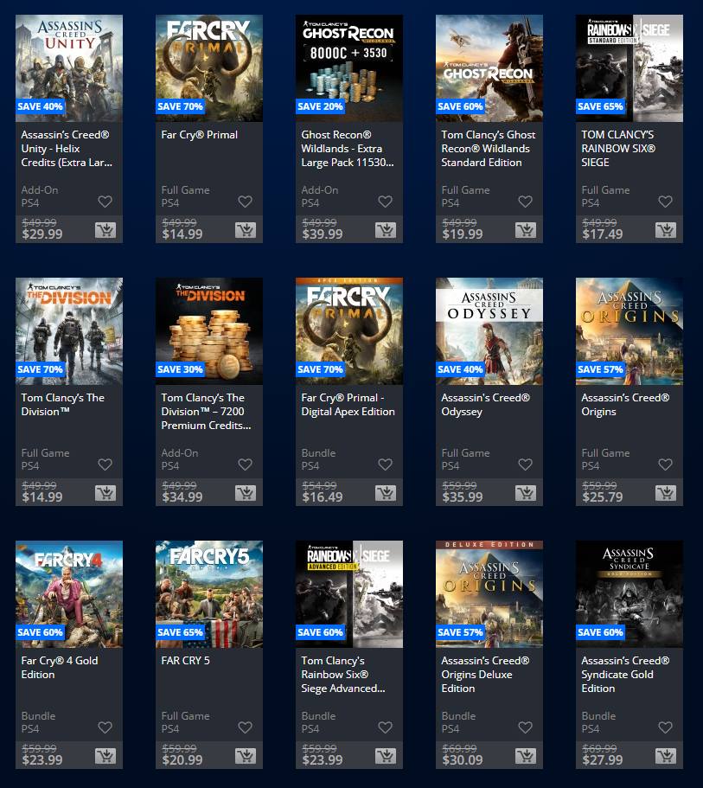
Task: Toggle wishlist heart for Origins Deluxe Edition
Action: coord(525,727)
